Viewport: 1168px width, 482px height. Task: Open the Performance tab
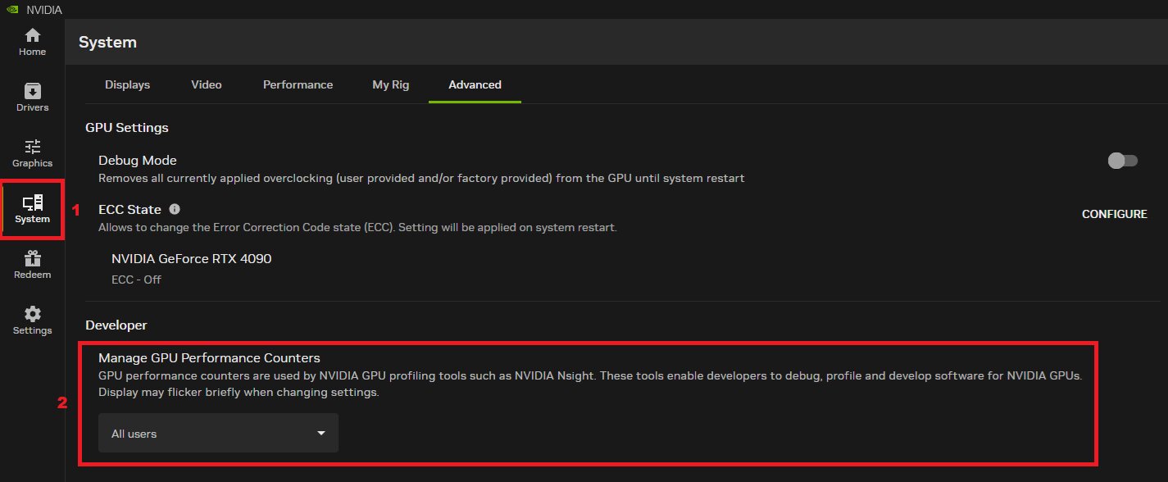298,84
